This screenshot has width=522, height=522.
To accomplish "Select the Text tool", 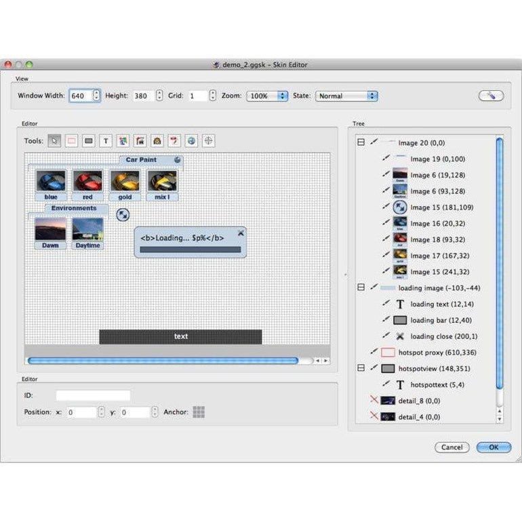I will click(x=106, y=141).
